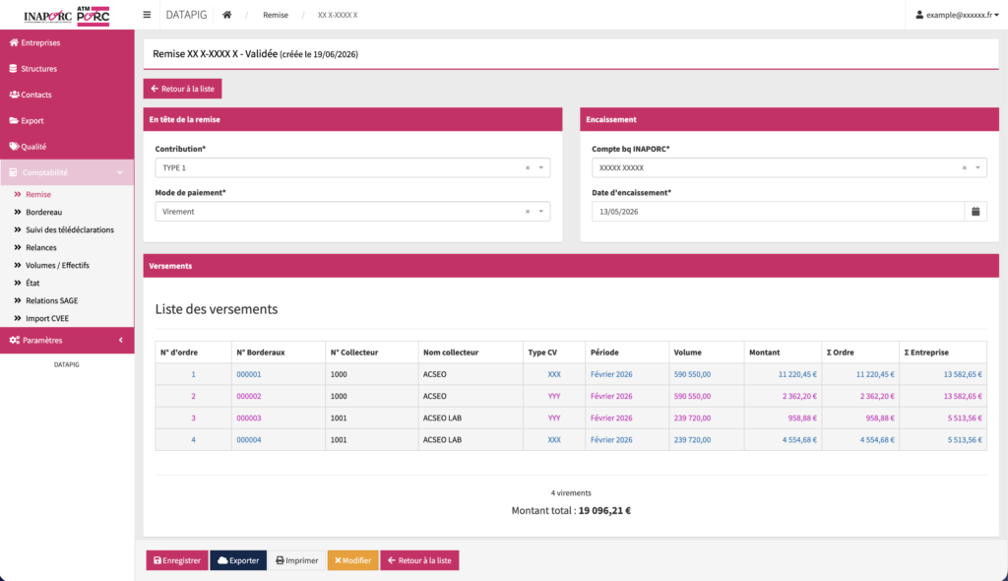Screen dimensions: 1008x581
Task: Go to home via house breadcrumb icon
Action: tap(227, 15)
